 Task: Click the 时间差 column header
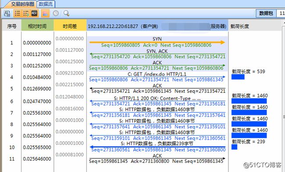click(x=70, y=26)
